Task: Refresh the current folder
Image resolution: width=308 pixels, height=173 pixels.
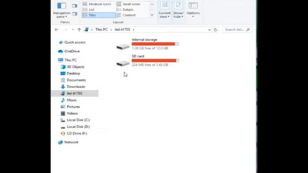Action: tap(216, 30)
